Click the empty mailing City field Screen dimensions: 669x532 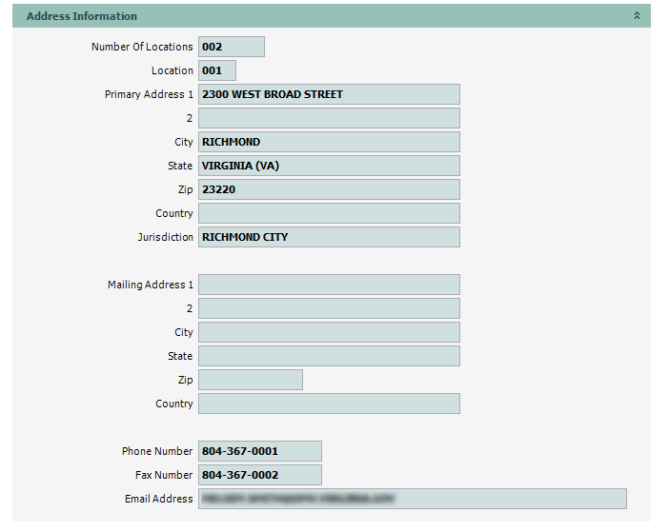329,332
